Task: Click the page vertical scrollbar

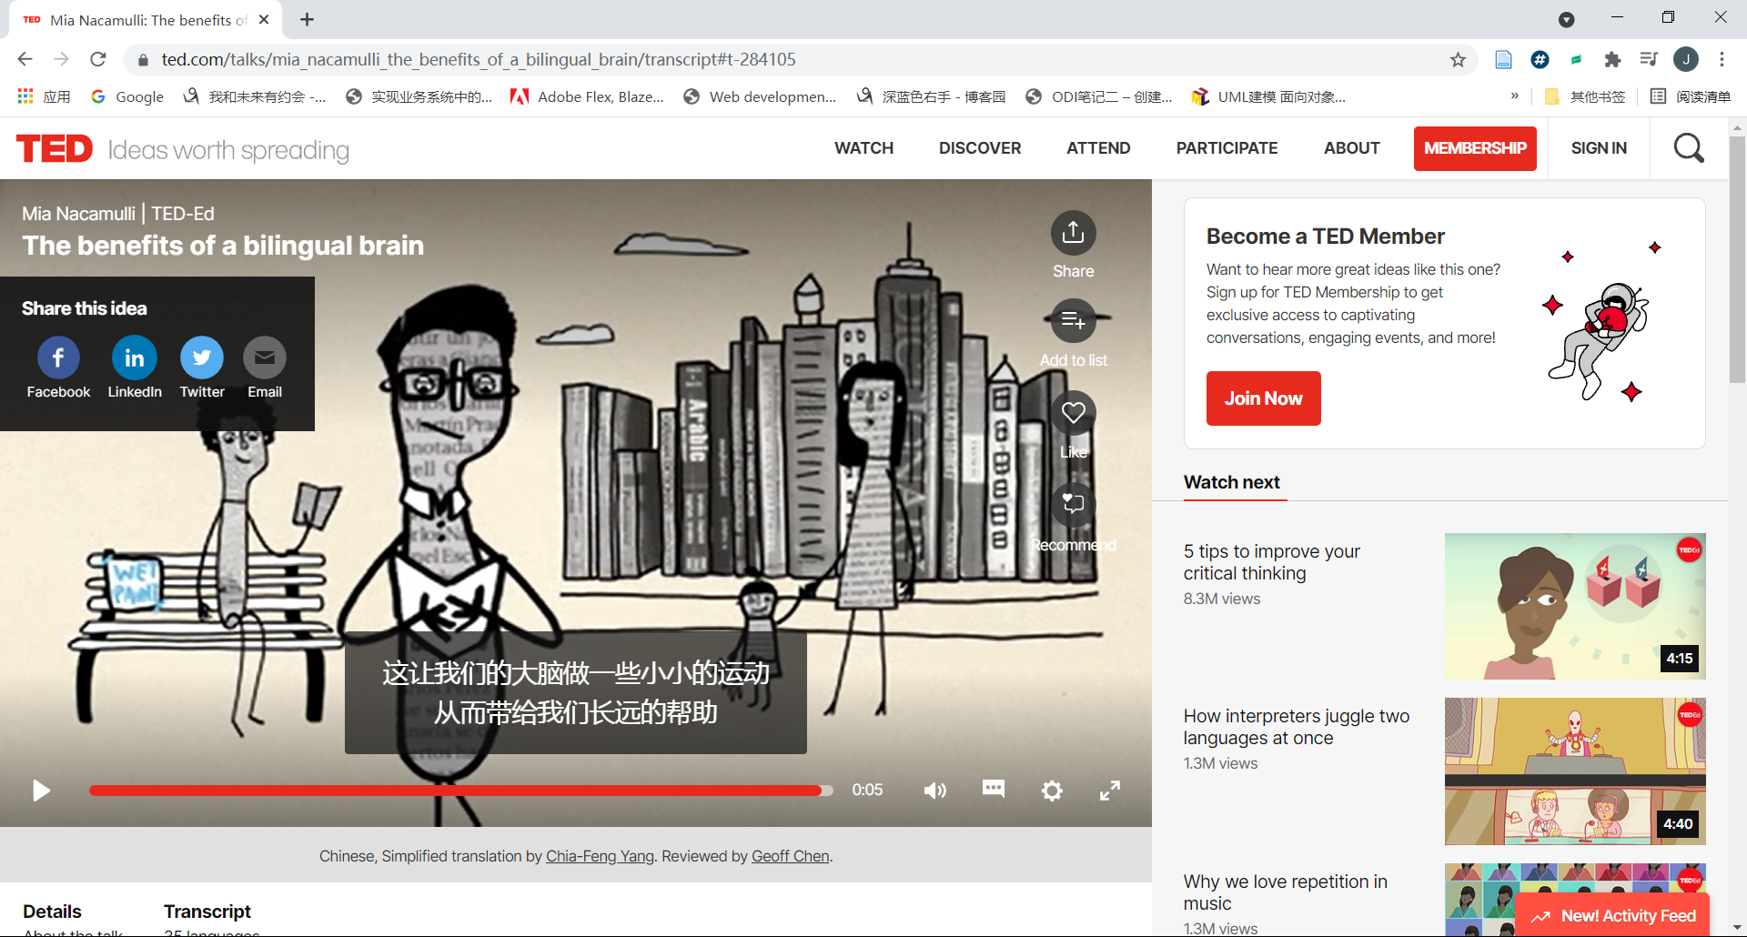Action: 1737,259
